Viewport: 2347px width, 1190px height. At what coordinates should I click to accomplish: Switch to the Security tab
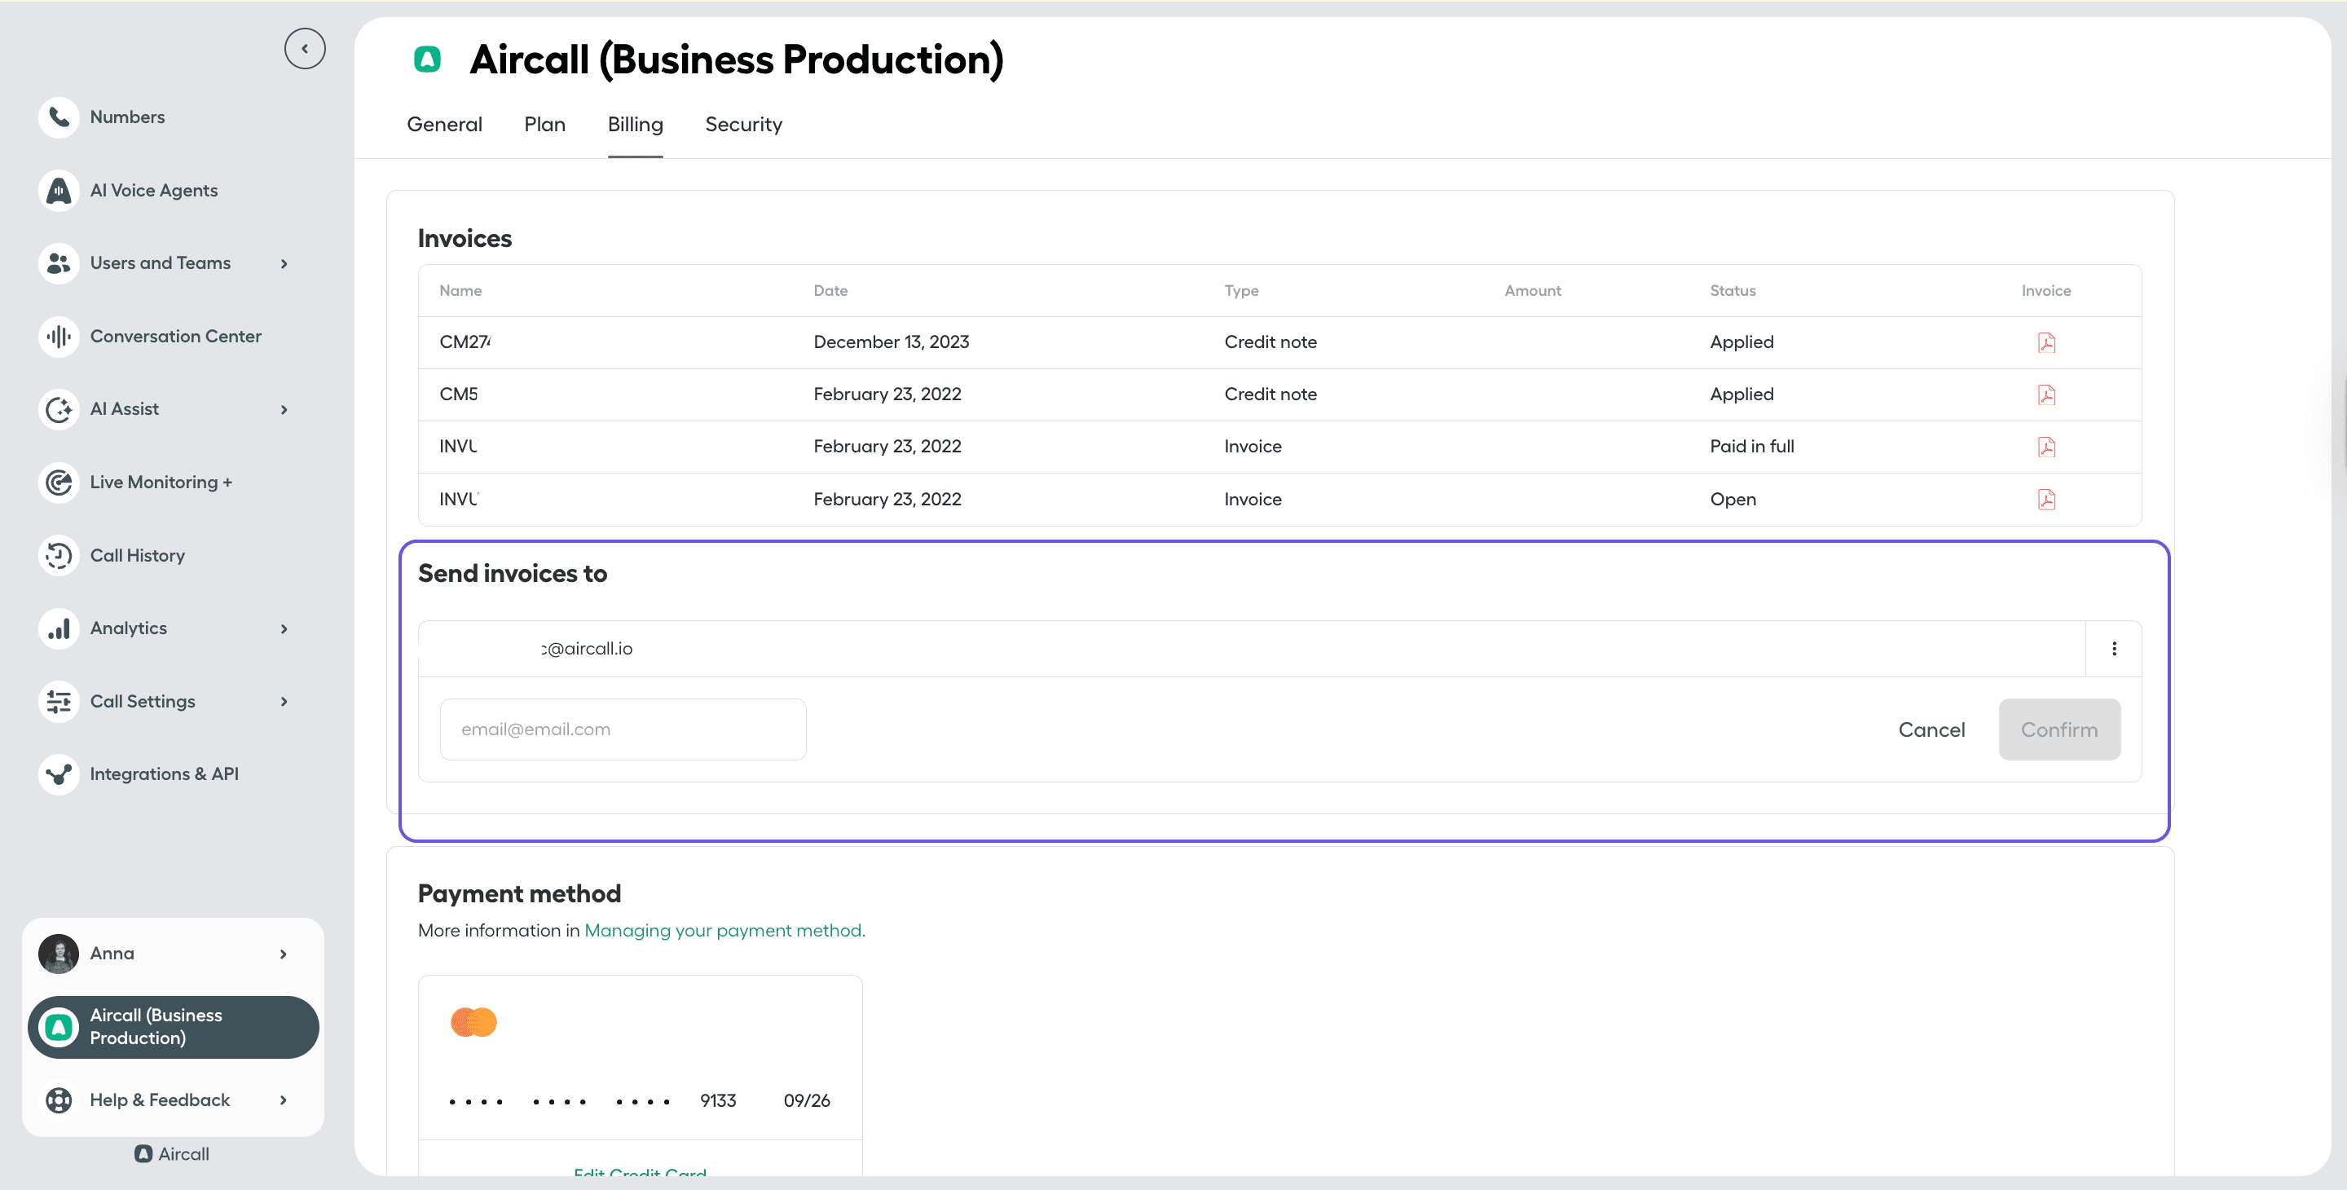[x=742, y=125]
